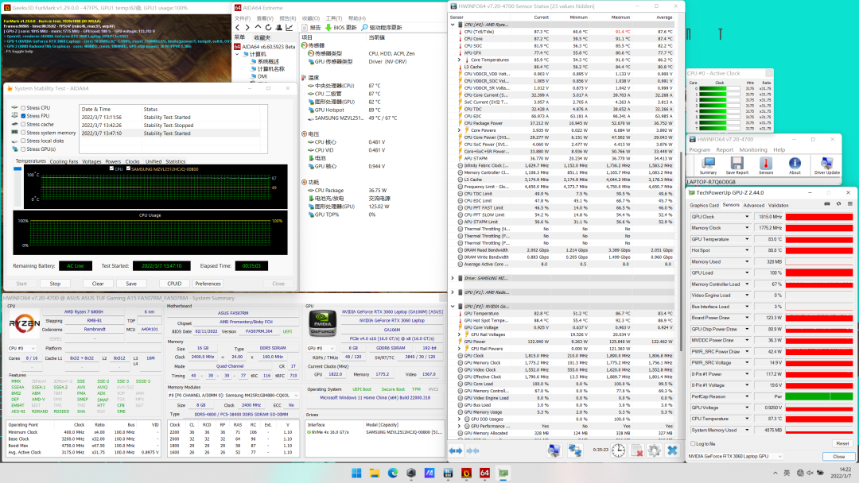This screenshot has width=859, height=483.
Task: Click the AIDA64 user profile toolbar icon
Action: tap(279, 27)
